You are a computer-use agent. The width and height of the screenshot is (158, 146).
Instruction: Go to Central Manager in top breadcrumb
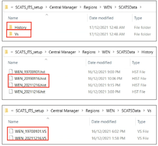click(63, 7)
